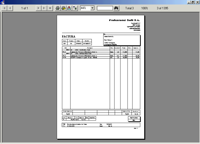Click the FACTURA heading on the invoice
This screenshot has width=200, height=144.
click(68, 36)
